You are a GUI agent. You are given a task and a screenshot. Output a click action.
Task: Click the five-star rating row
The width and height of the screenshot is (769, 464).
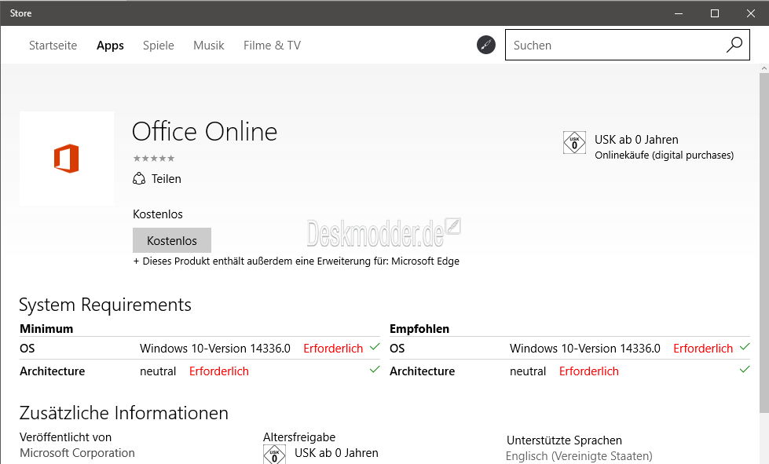coord(153,159)
